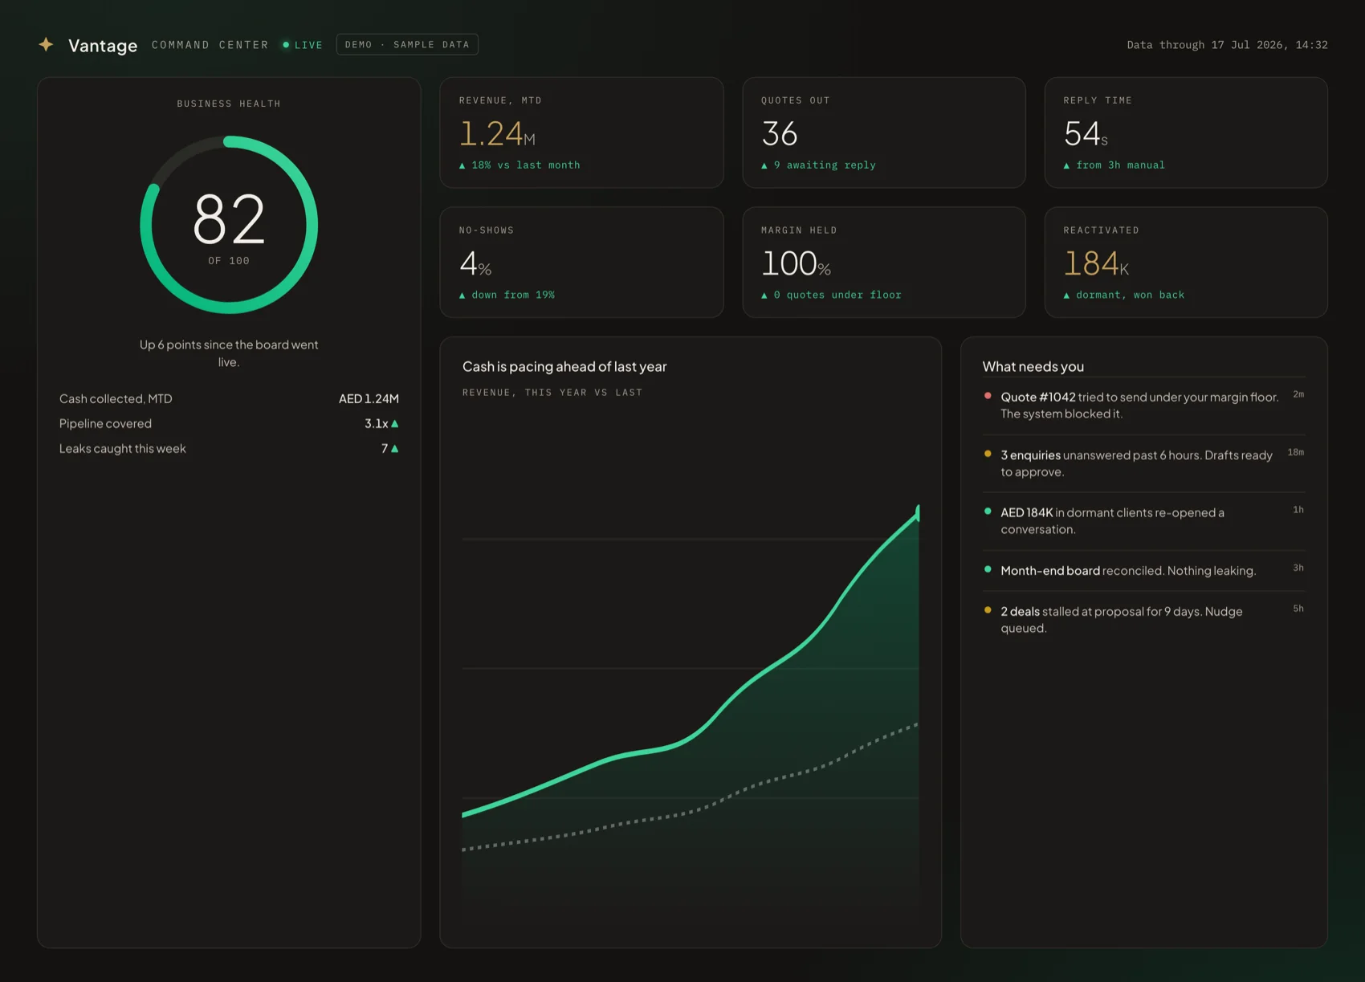This screenshot has height=982, width=1365.
Task: Open the Revenue, MTD 1.24M card
Action: click(581, 132)
